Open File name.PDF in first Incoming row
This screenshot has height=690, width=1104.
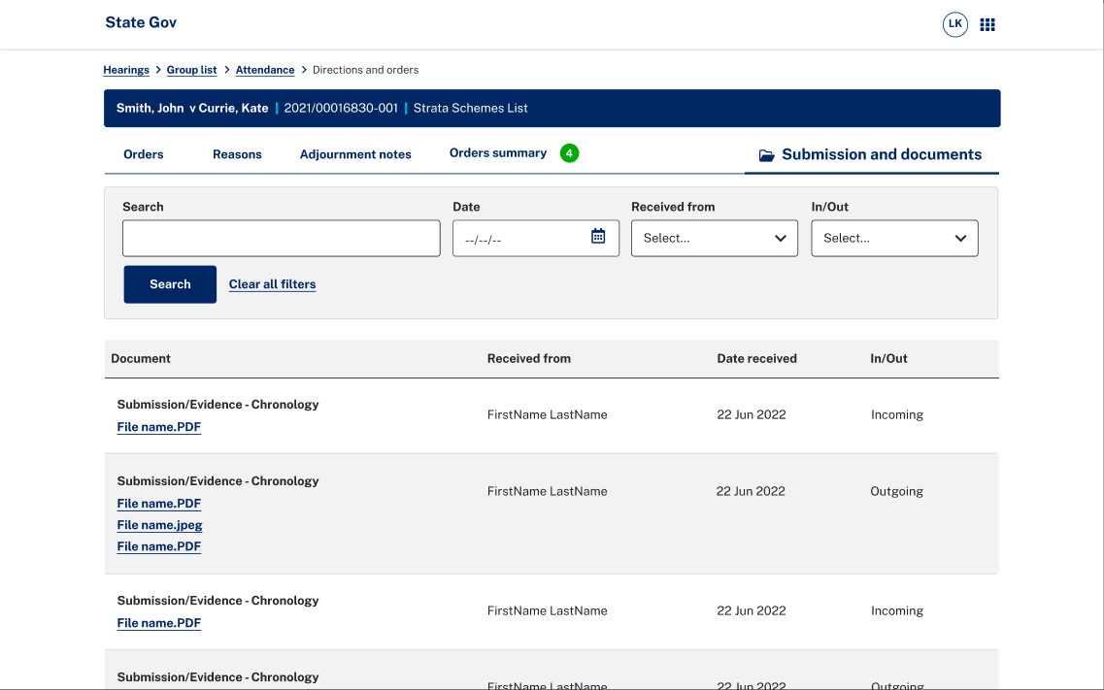tap(159, 427)
